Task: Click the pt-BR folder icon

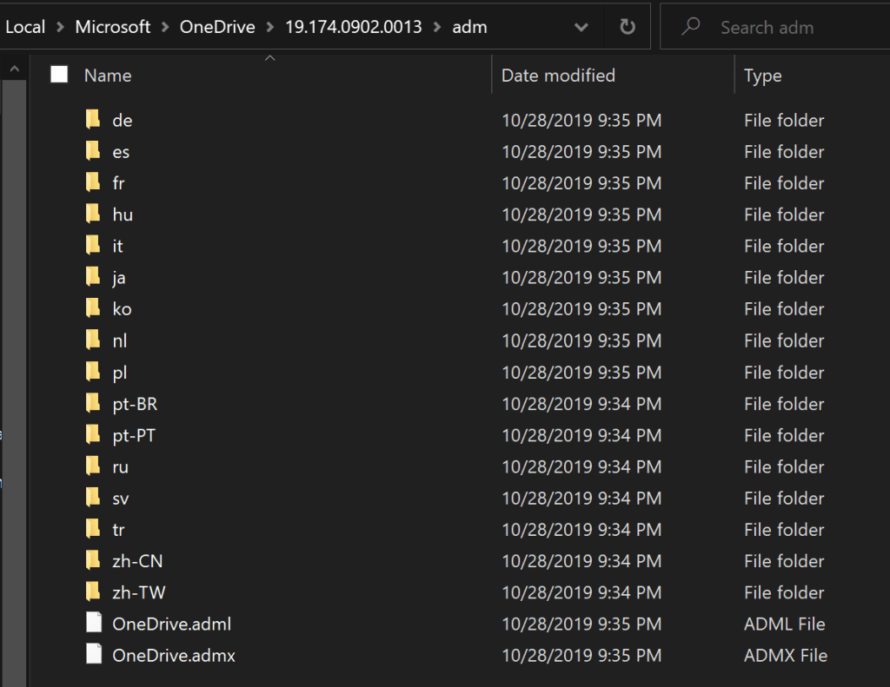Action: (x=93, y=404)
